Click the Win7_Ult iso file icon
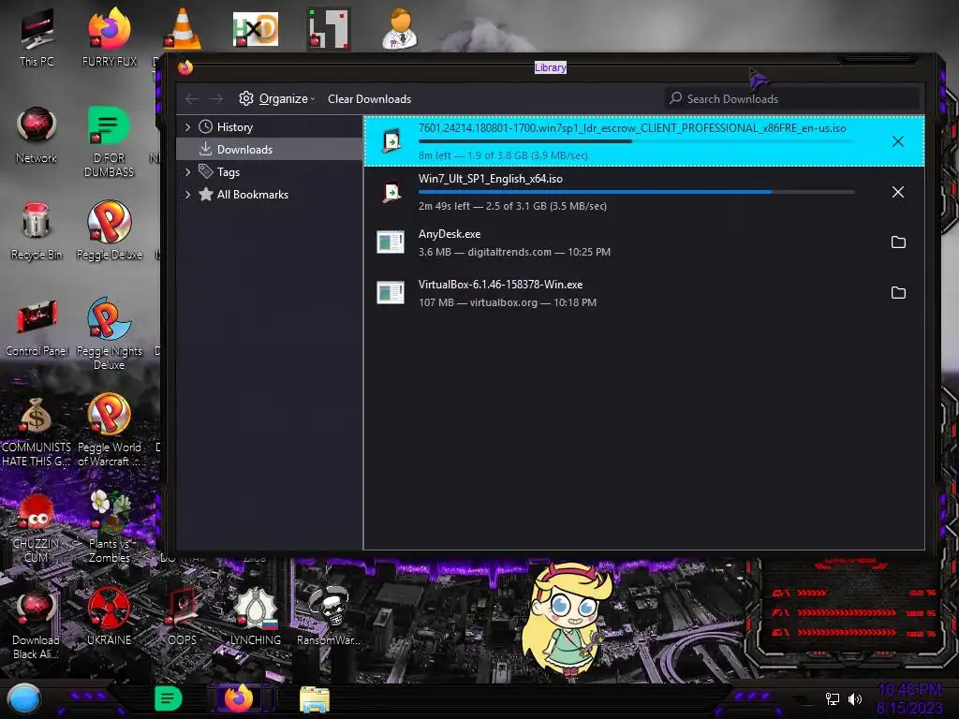This screenshot has height=719, width=959. (391, 192)
